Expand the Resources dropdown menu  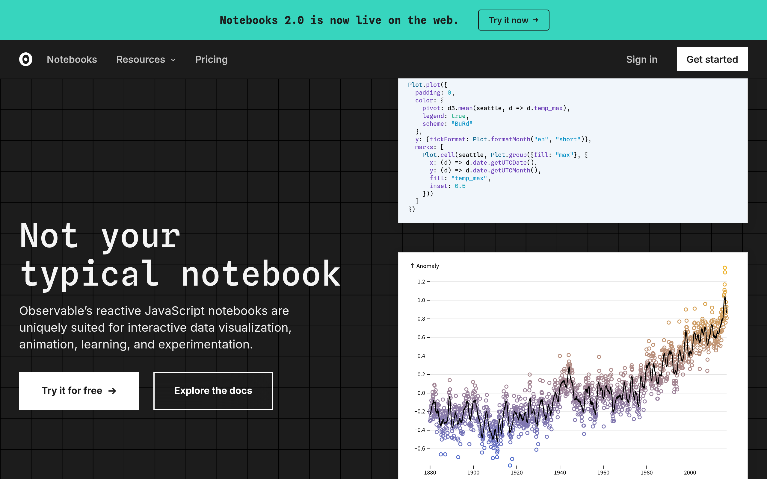[x=146, y=59]
